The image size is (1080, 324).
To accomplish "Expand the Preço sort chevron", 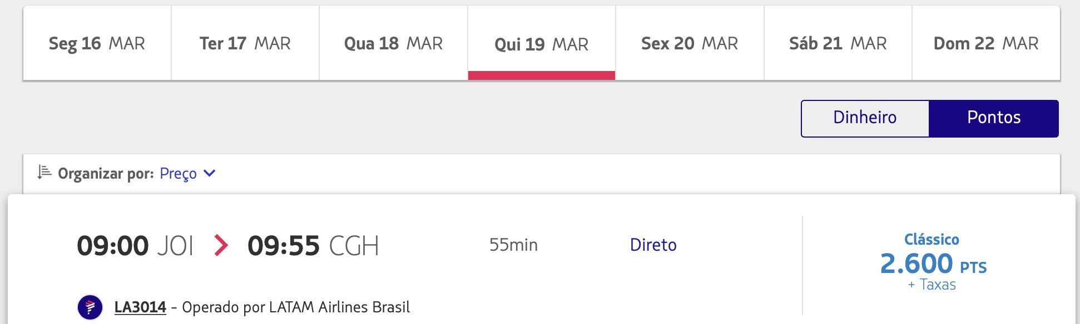I will point(209,173).
